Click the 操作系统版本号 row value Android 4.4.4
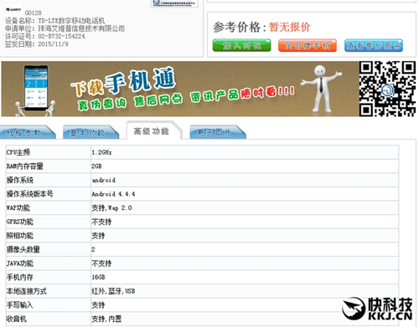Screen dimensions: 419x327 pos(113,194)
